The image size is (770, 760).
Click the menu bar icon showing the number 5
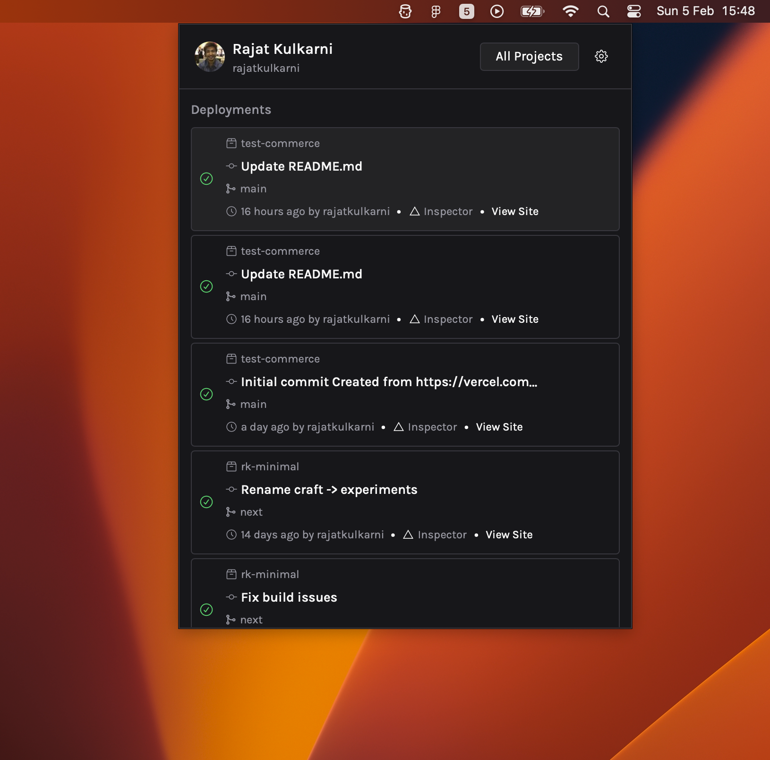coord(467,11)
